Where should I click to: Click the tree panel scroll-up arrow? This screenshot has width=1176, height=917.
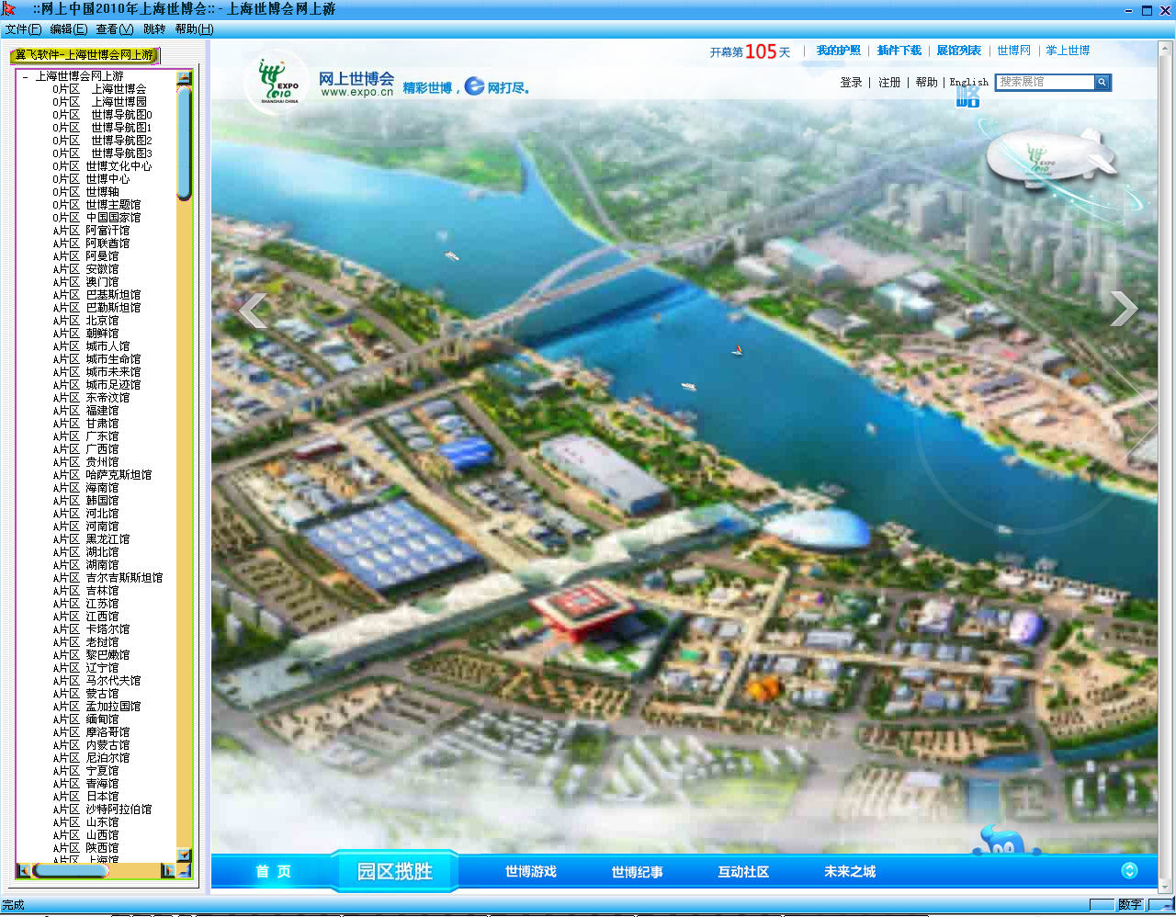coord(184,78)
